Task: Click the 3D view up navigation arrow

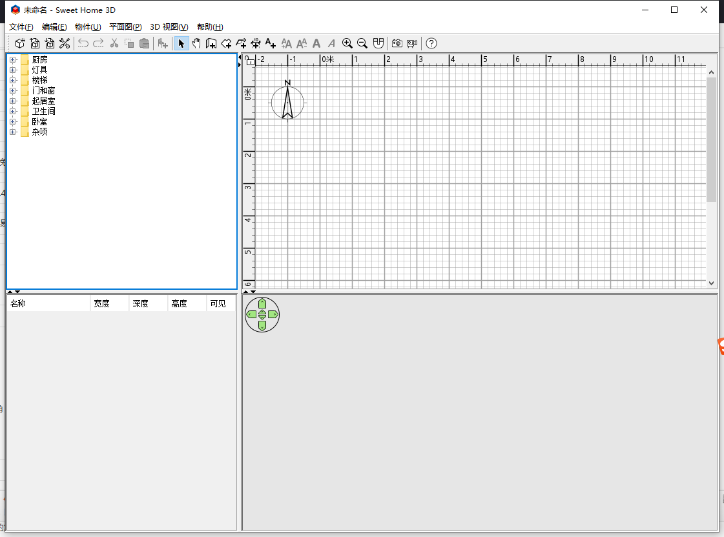Action: (x=262, y=303)
